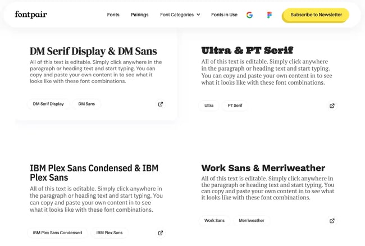This screenshot has height=246, width=365.
Task: Open IBM Plex Sans pairing external link icon
Action: coord(161,233)
